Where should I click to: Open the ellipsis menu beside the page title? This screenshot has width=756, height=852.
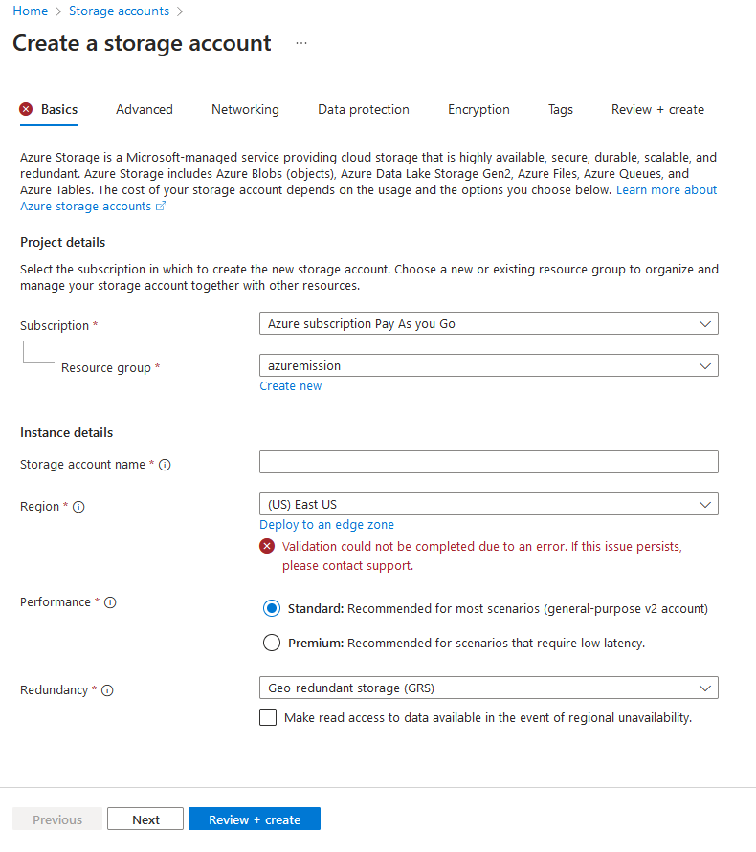[301, 43]
